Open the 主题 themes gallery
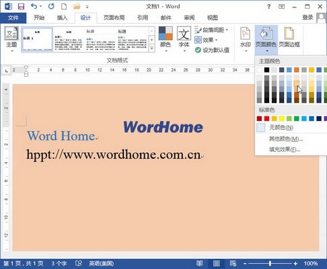Viewport: 327px width, 269px height. (x=11, y=40)
